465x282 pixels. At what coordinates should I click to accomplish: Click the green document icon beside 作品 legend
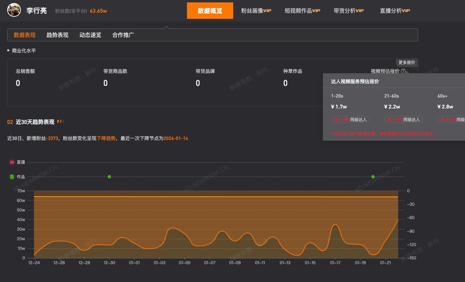11,177
